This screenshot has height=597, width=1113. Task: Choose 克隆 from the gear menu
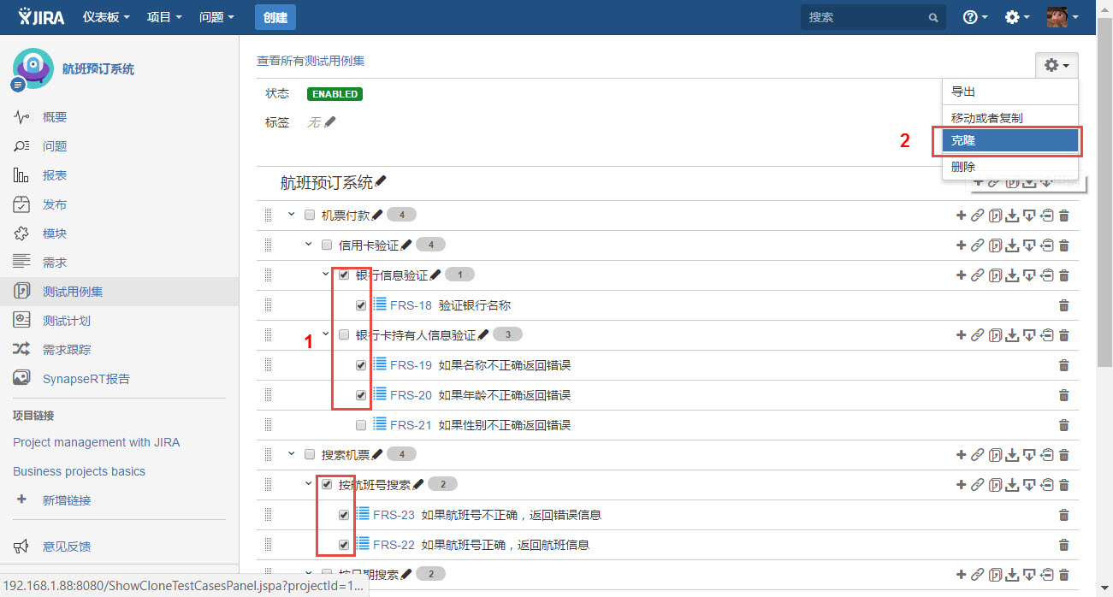(x=1010, y=140)
